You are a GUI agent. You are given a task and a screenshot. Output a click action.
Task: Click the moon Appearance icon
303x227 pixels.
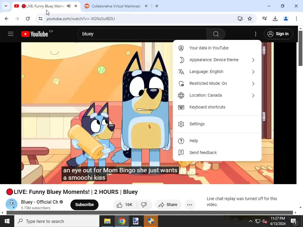[x=181, y=60]
